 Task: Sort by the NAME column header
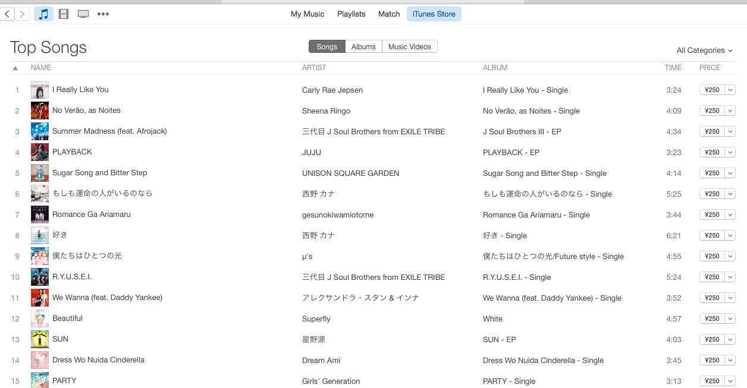coord(41,68)
